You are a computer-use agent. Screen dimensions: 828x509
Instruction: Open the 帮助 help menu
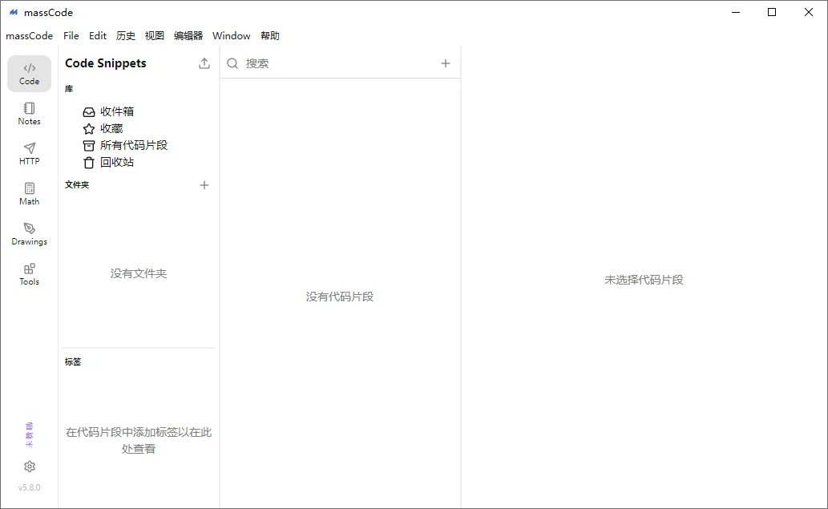[x=270, y=36]
